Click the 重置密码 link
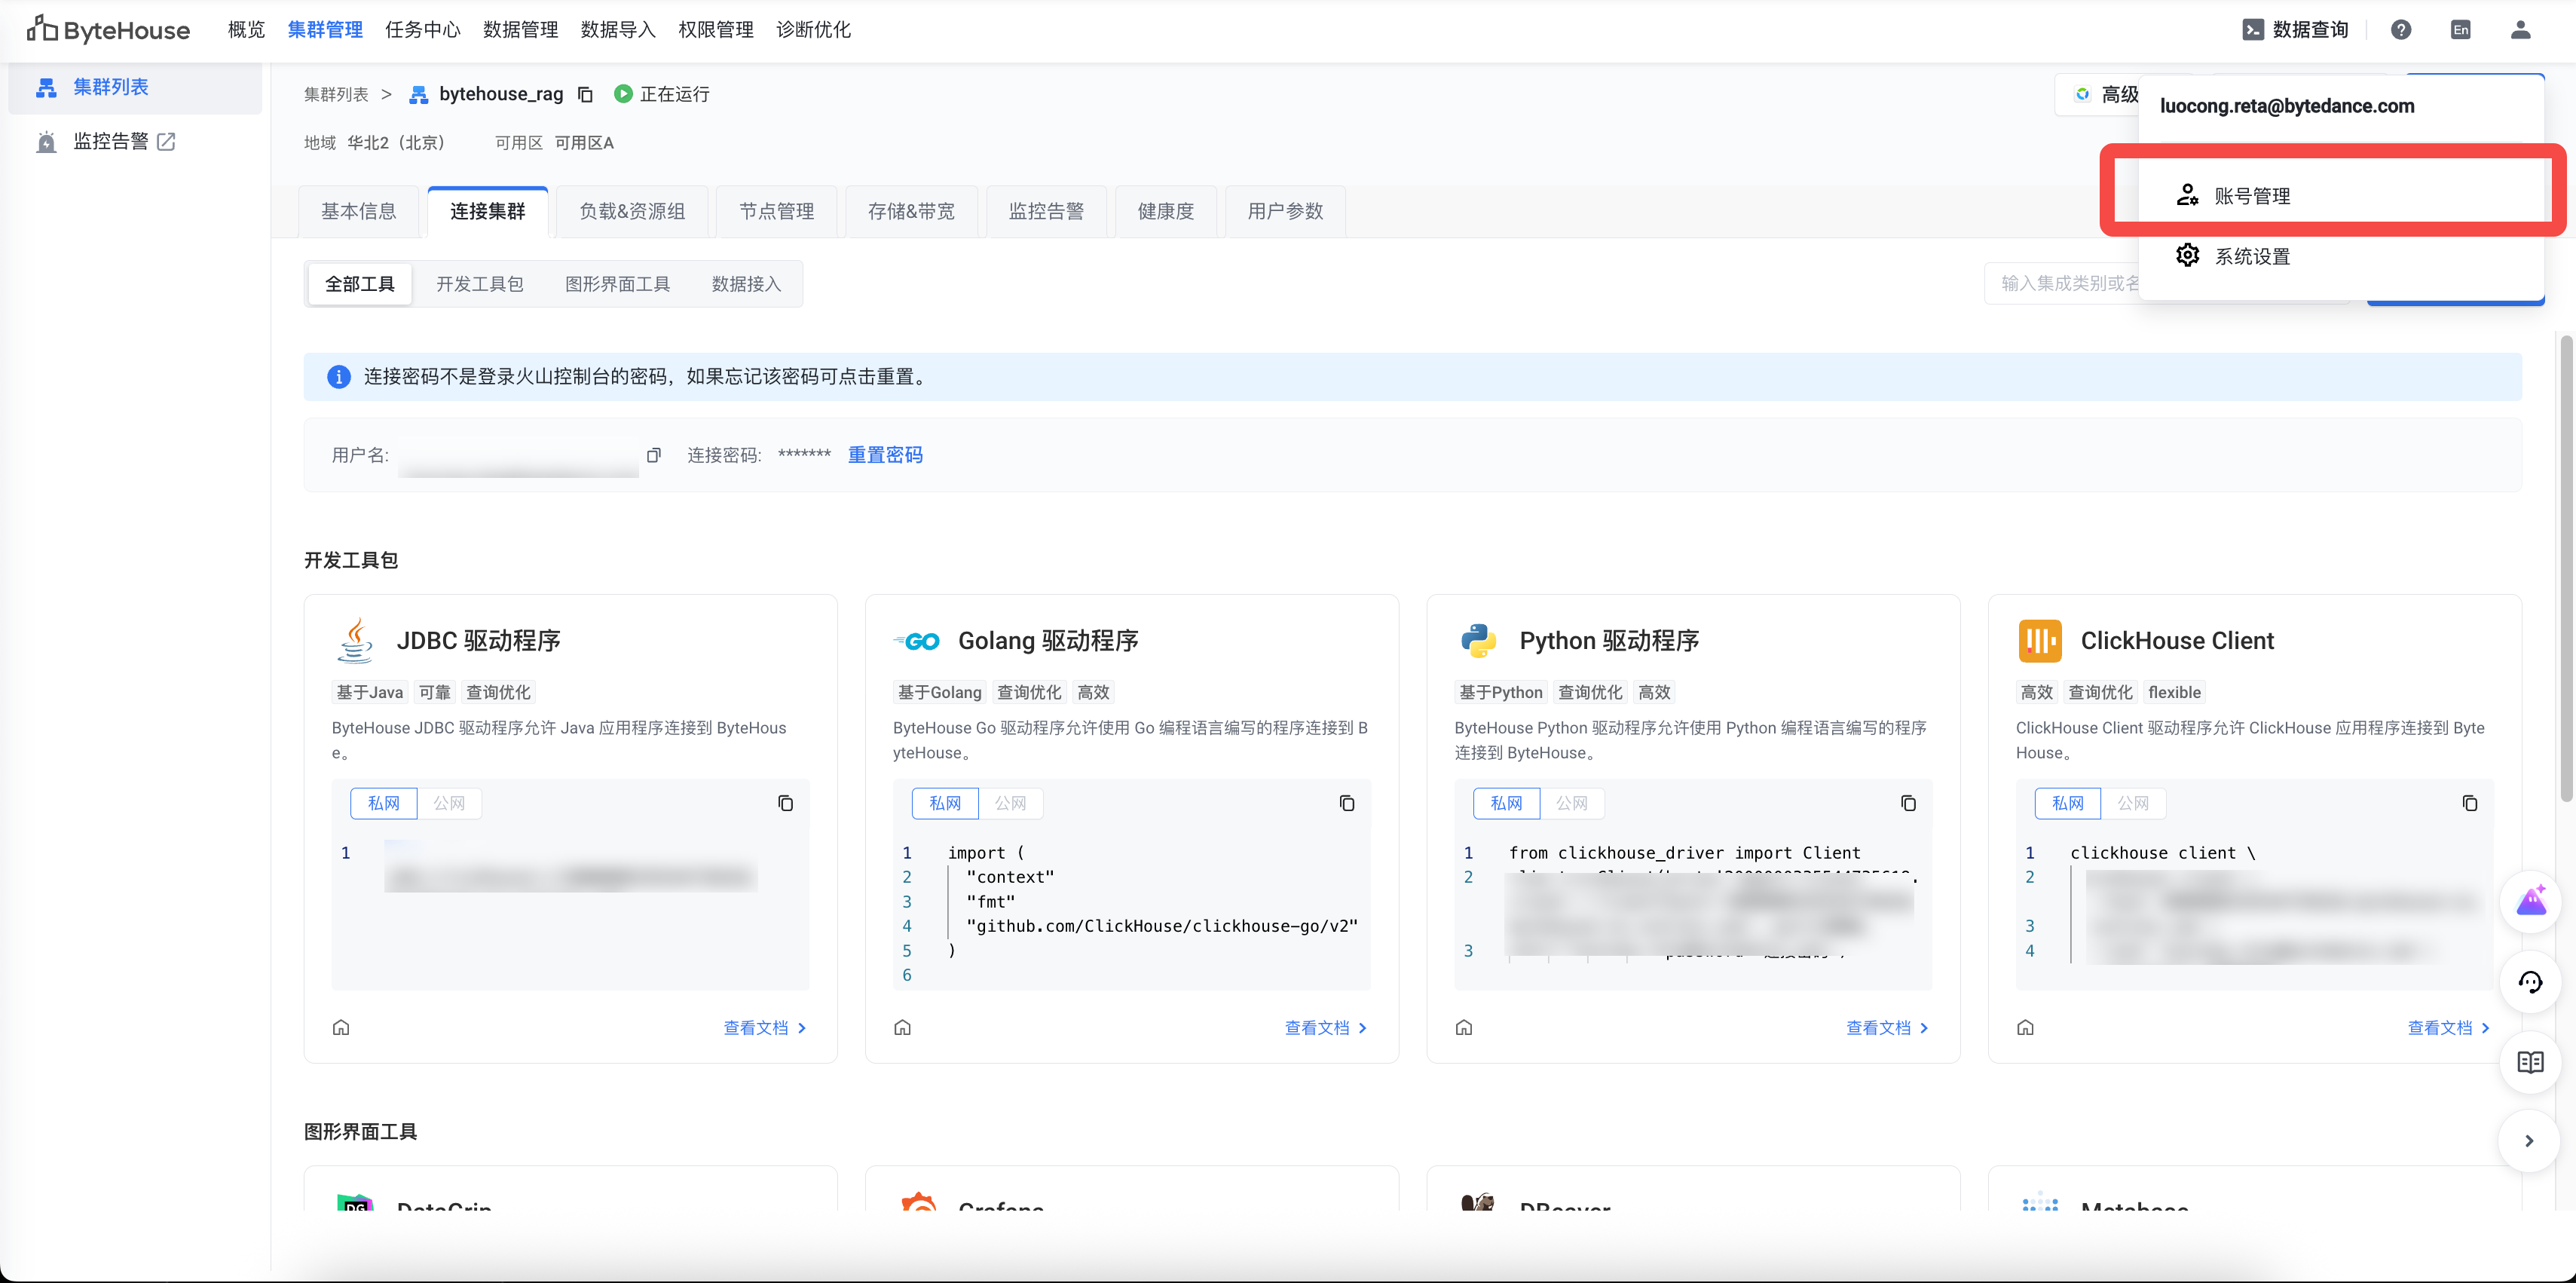Viewport: 2576px width, 1283px height. [885, 455]
